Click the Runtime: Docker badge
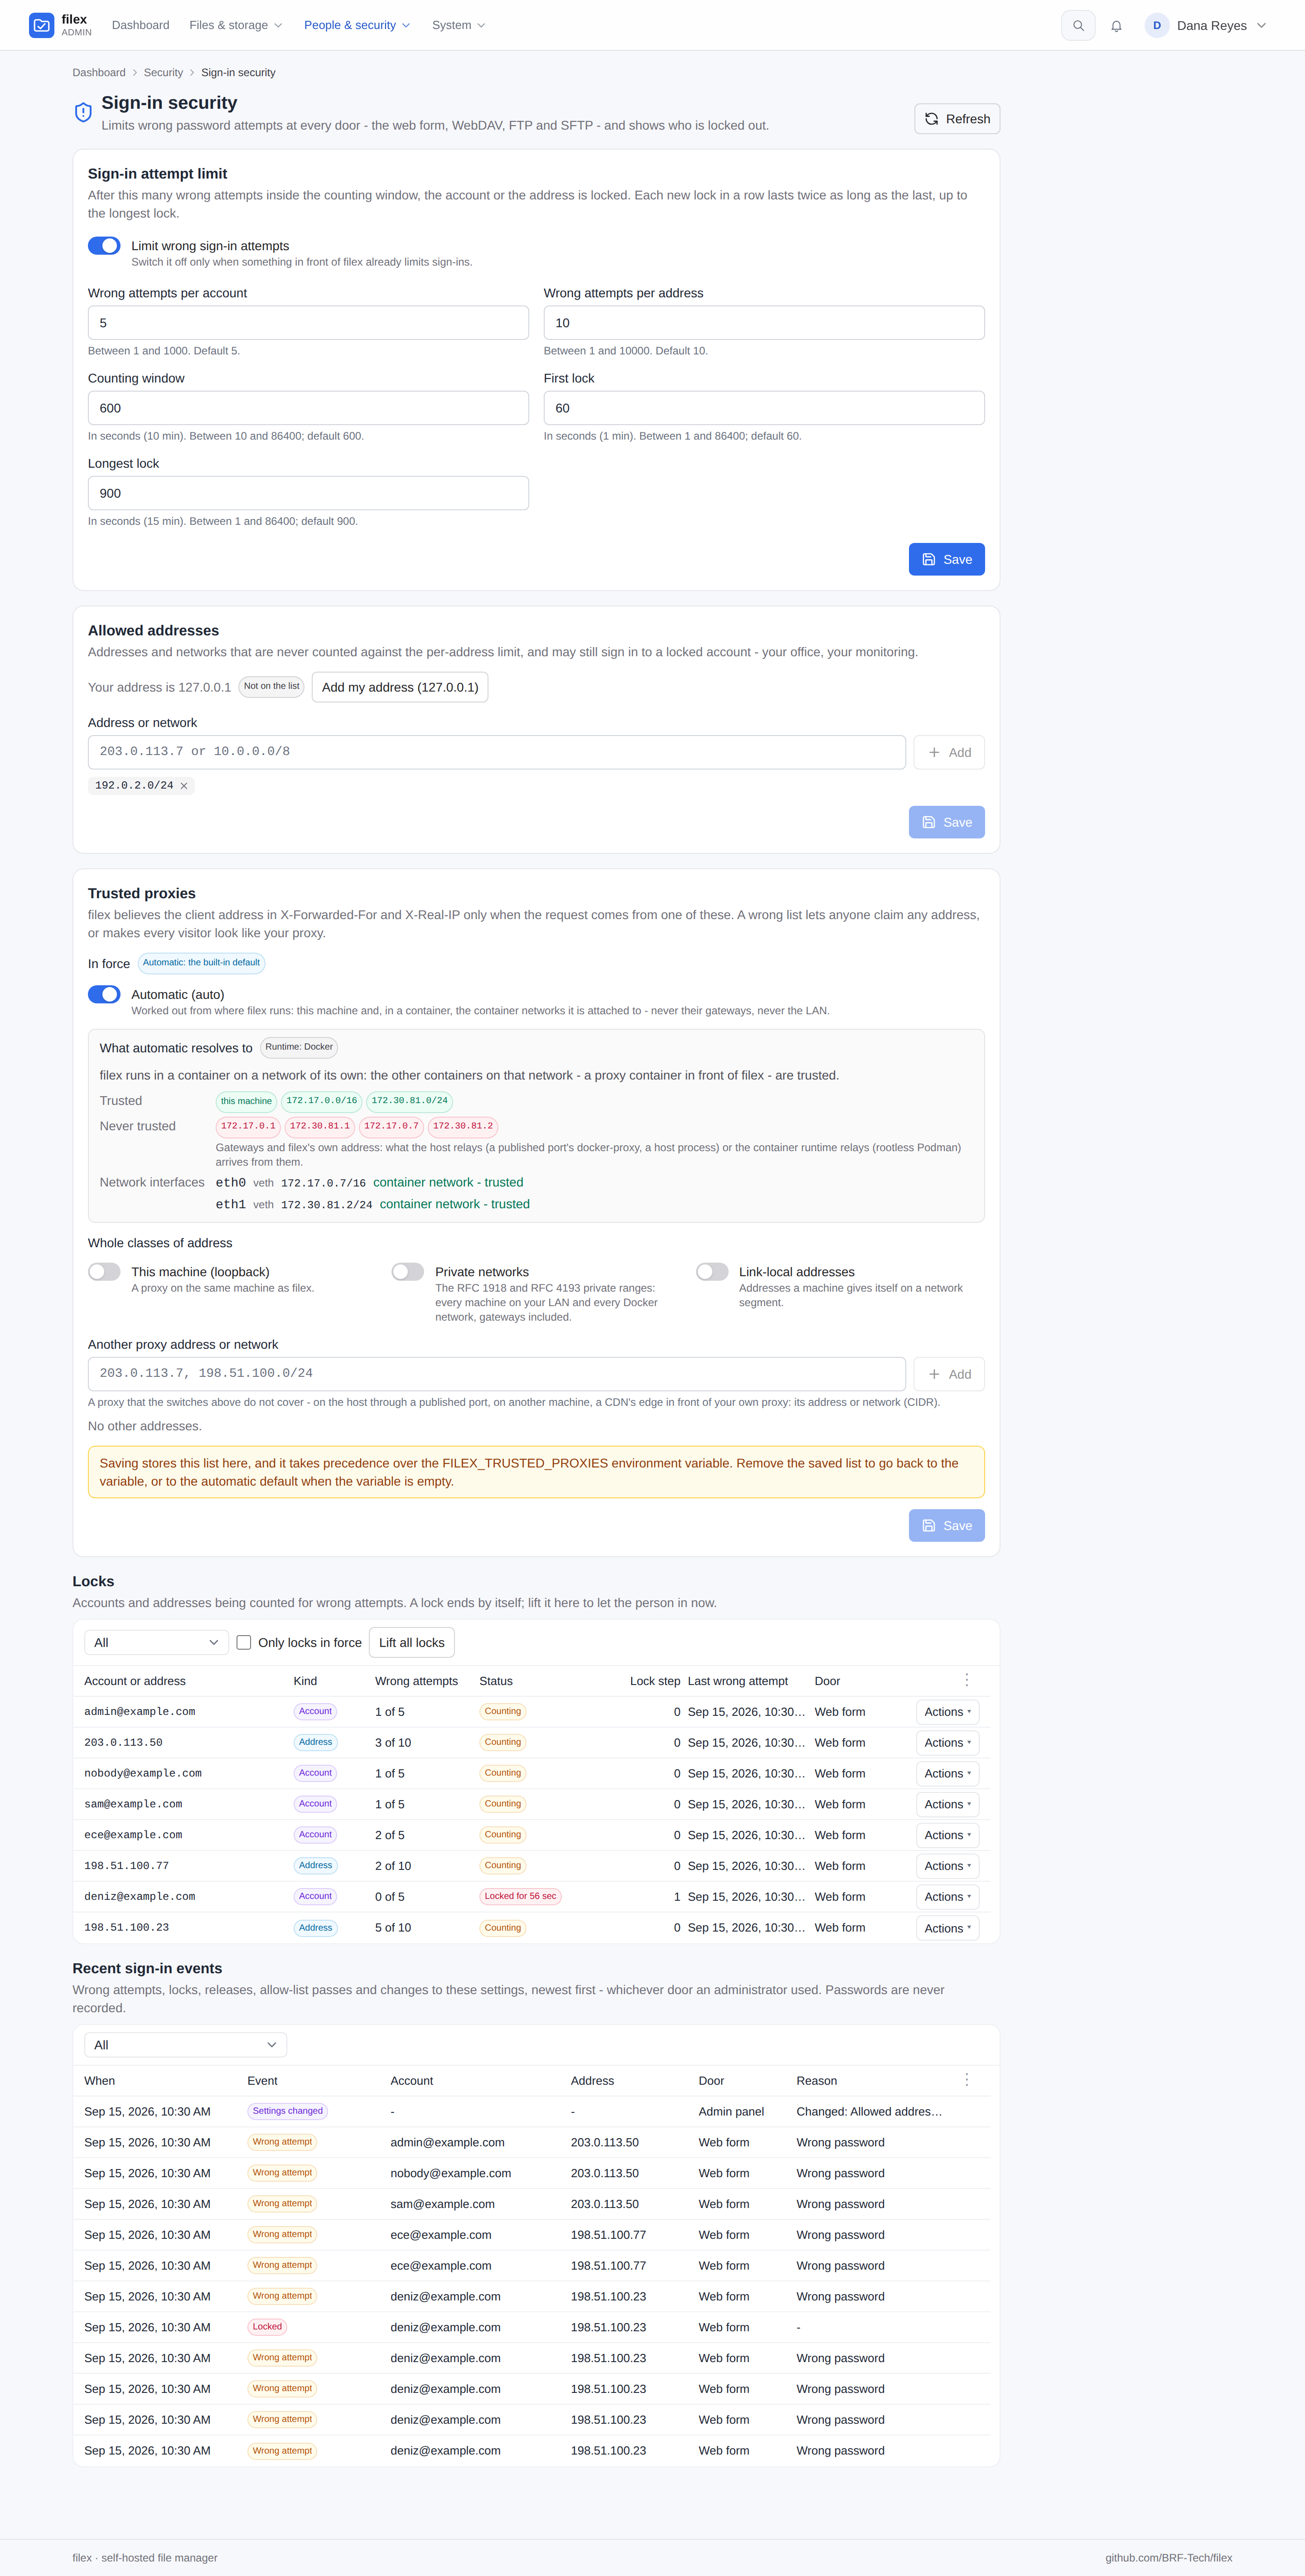The image size is (1305, 2576). coord(299,1047)
